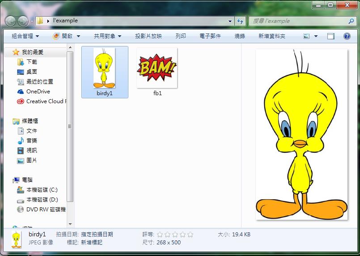Click the blue Help question mark icon
The height and width of the screenshot is (256, 360).
tap(347, 36)
